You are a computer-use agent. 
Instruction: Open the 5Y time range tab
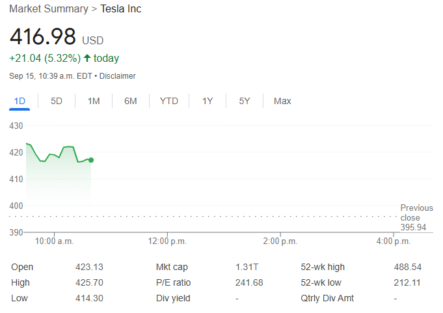[245, 101]
